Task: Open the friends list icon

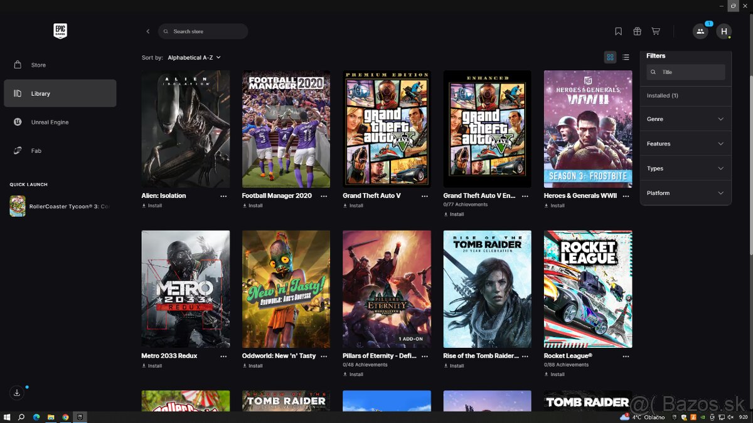Action: coord(700,31)
